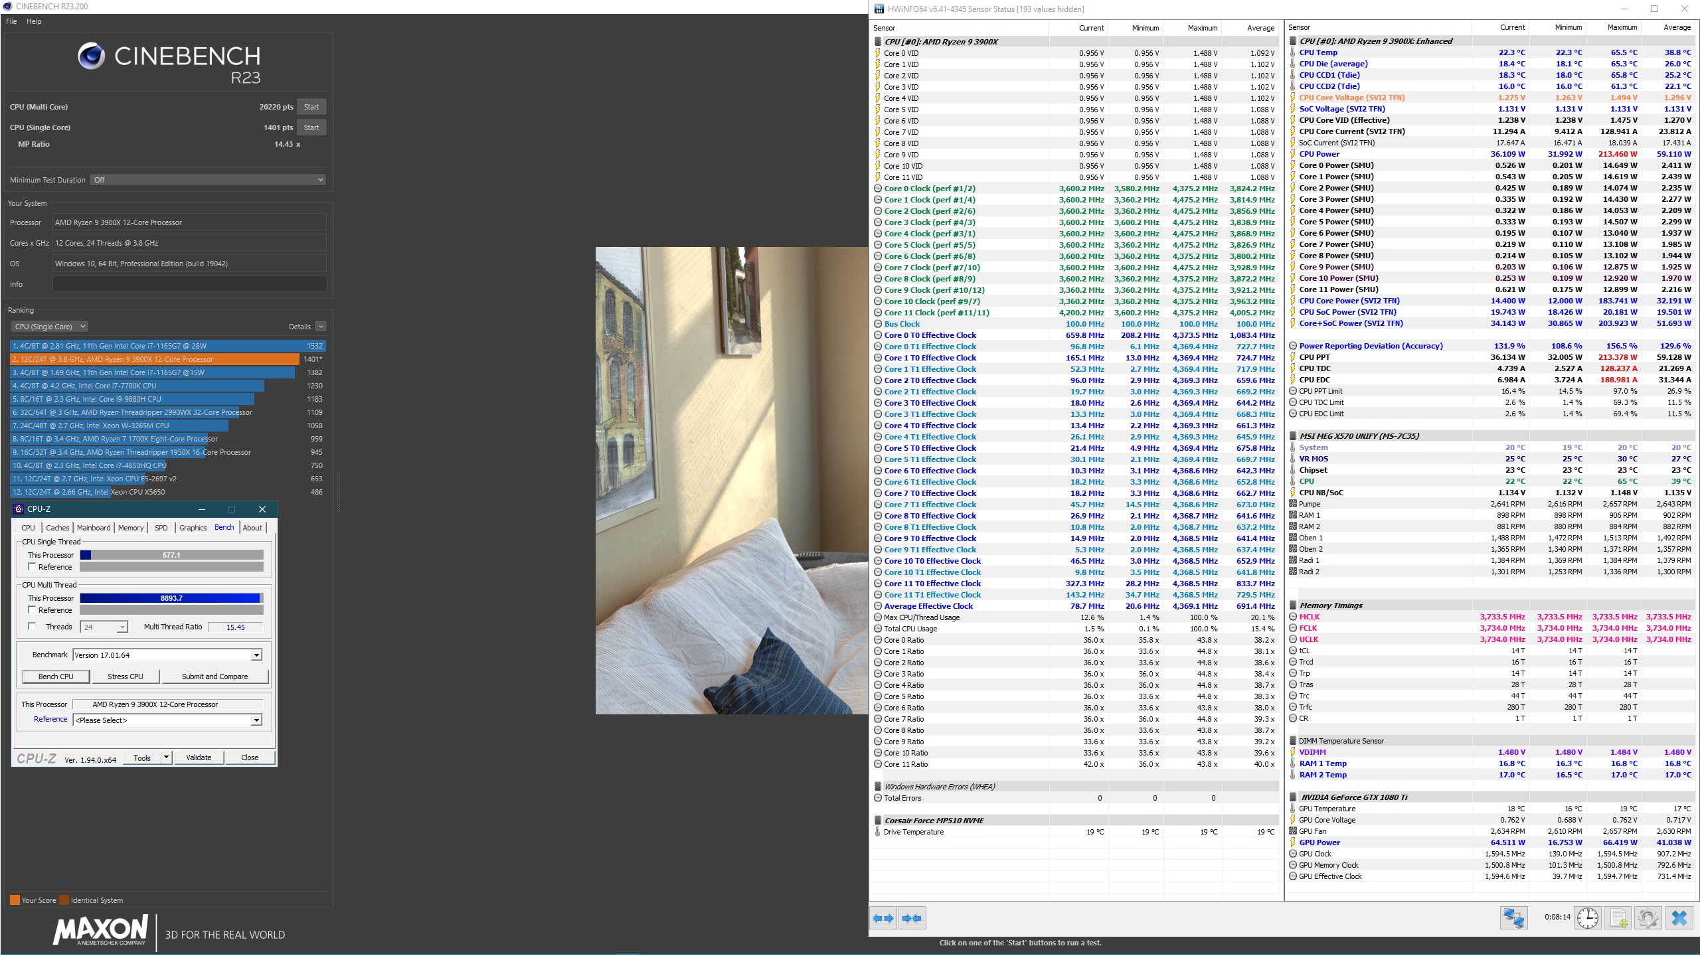Start logging with the sheet-plus icon

[1618, 917]
